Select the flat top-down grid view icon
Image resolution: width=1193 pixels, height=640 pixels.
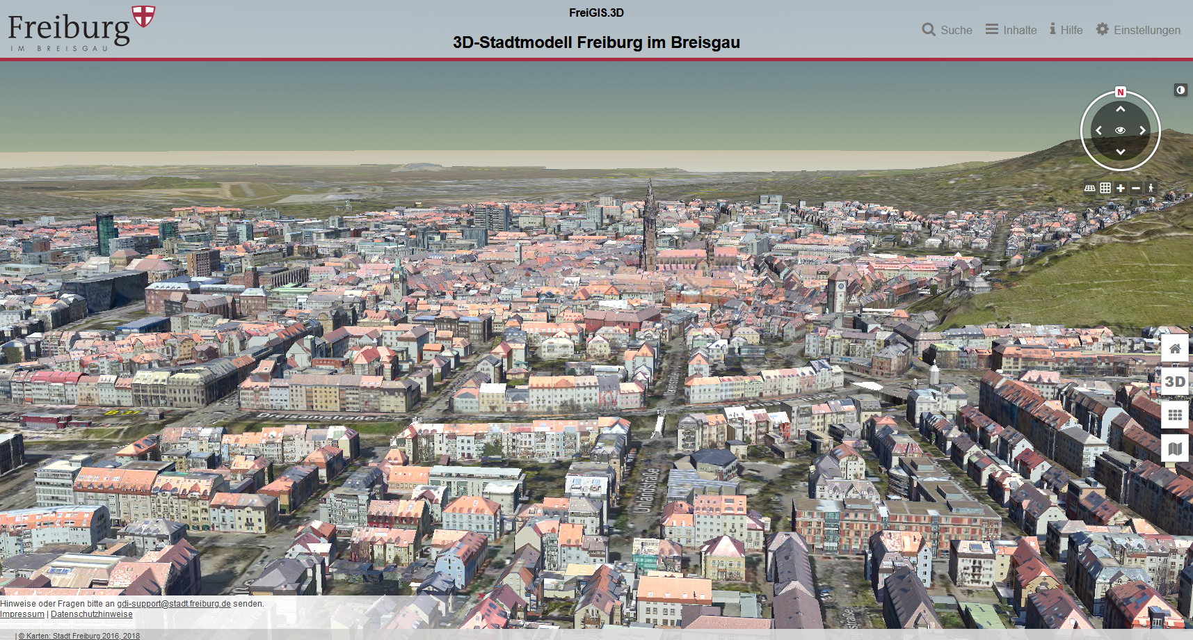coord(1105,189)
